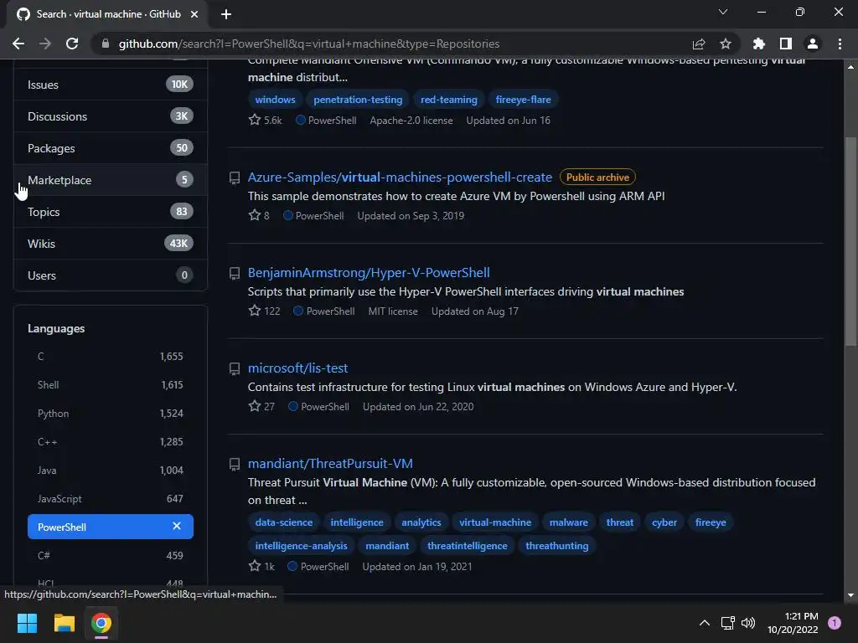Viewport: 858px width, 643px height.
Task: Close the GitHub search tab
Action: [194, 14]
